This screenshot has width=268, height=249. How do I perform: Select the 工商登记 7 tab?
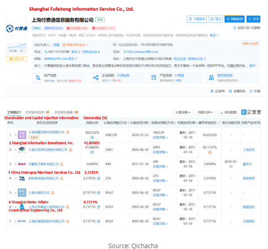pyautogui.click(x=14, y=112)
